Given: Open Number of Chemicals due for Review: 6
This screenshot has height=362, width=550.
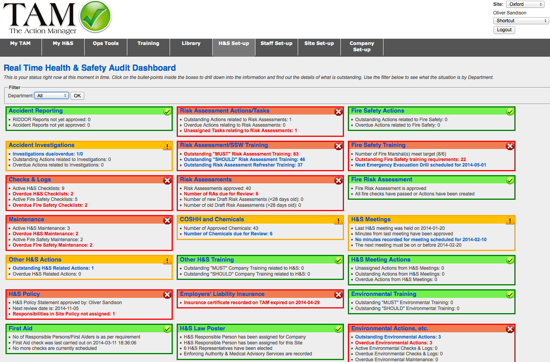Looking at the screenshot, I should click(x=228, y=234).
